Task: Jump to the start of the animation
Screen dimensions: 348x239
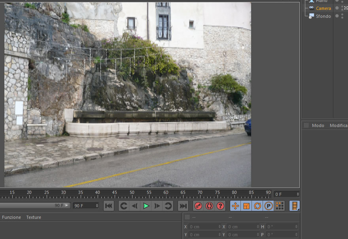Action: tap(109, 206)
